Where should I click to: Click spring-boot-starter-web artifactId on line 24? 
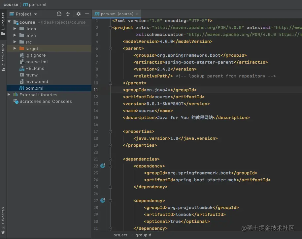207,180
